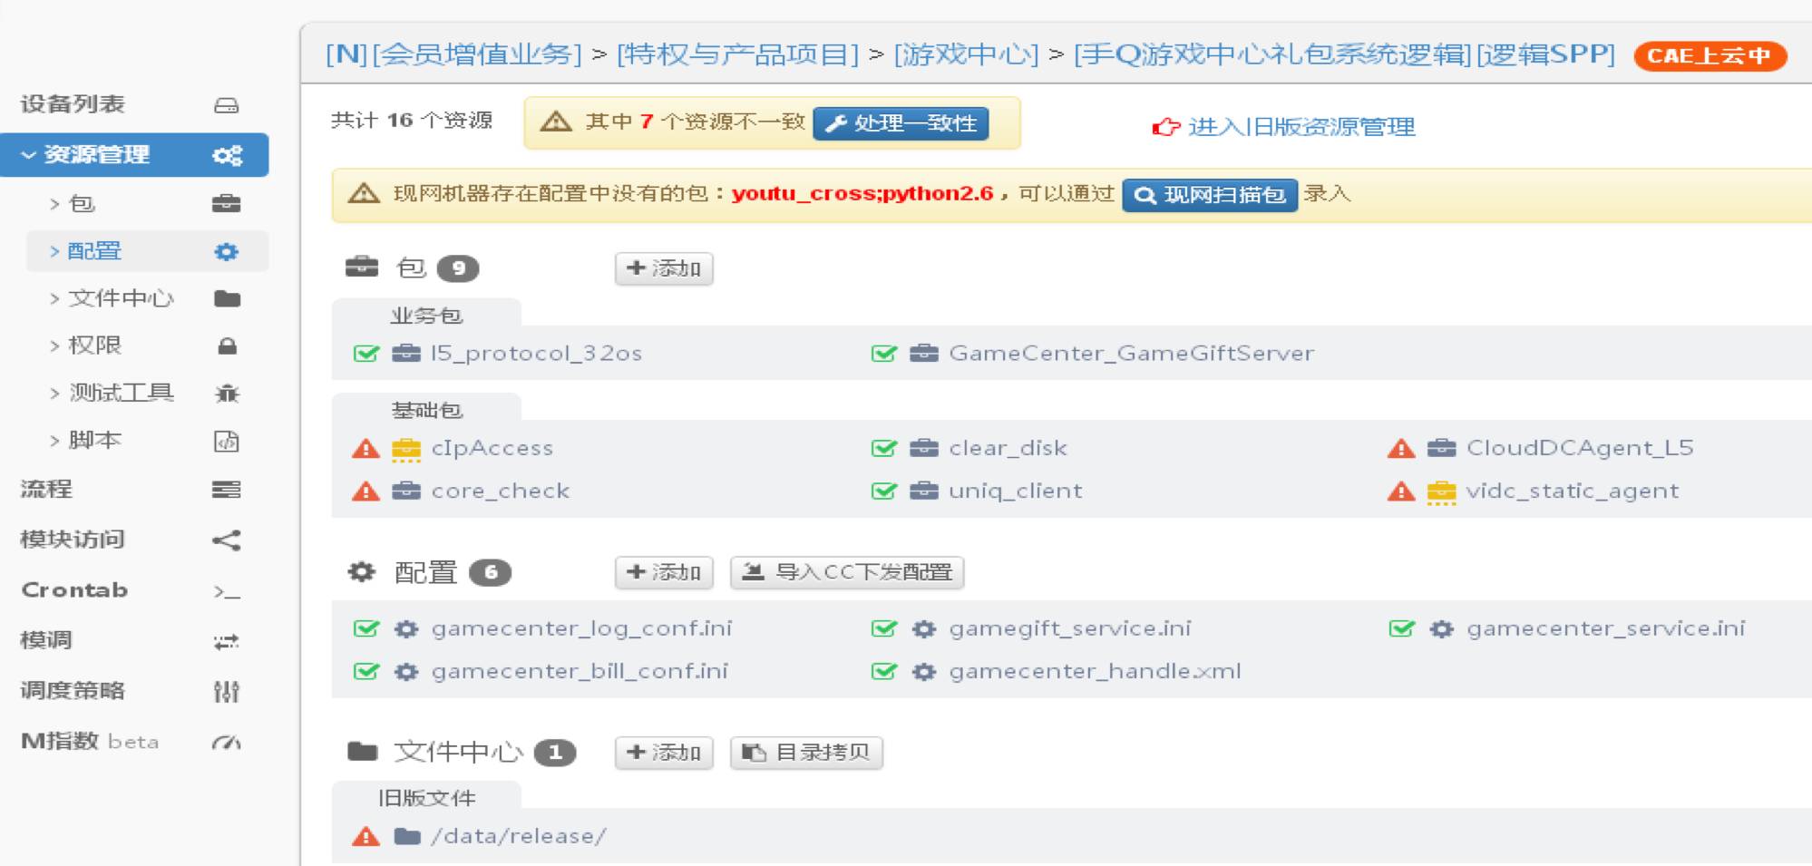
Task: Toggle the checkbox for I5_protocol_32os package
Action: 365,353
